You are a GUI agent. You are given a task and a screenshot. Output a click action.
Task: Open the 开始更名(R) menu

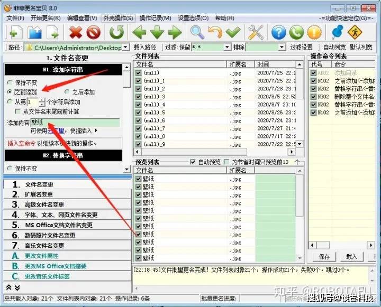tap(46, 18)
